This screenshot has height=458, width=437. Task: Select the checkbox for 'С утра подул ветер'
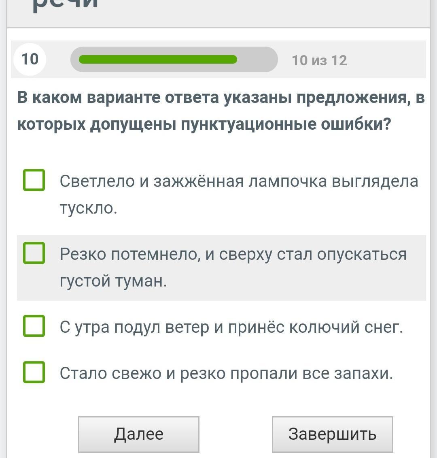click(34, 326)
